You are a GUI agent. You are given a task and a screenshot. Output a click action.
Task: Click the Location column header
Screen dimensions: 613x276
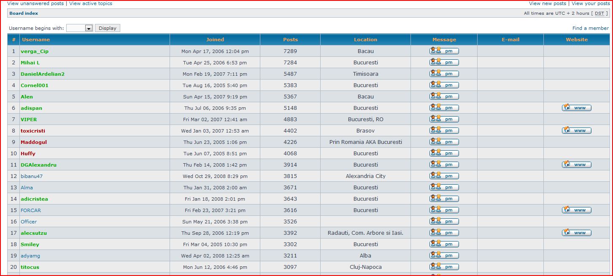point(365,40)
